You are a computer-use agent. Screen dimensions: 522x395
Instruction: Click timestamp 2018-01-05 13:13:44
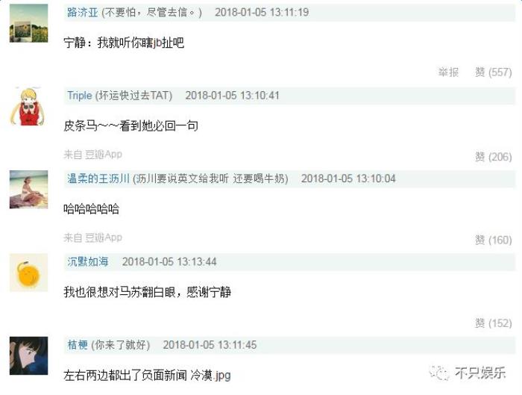169,261
